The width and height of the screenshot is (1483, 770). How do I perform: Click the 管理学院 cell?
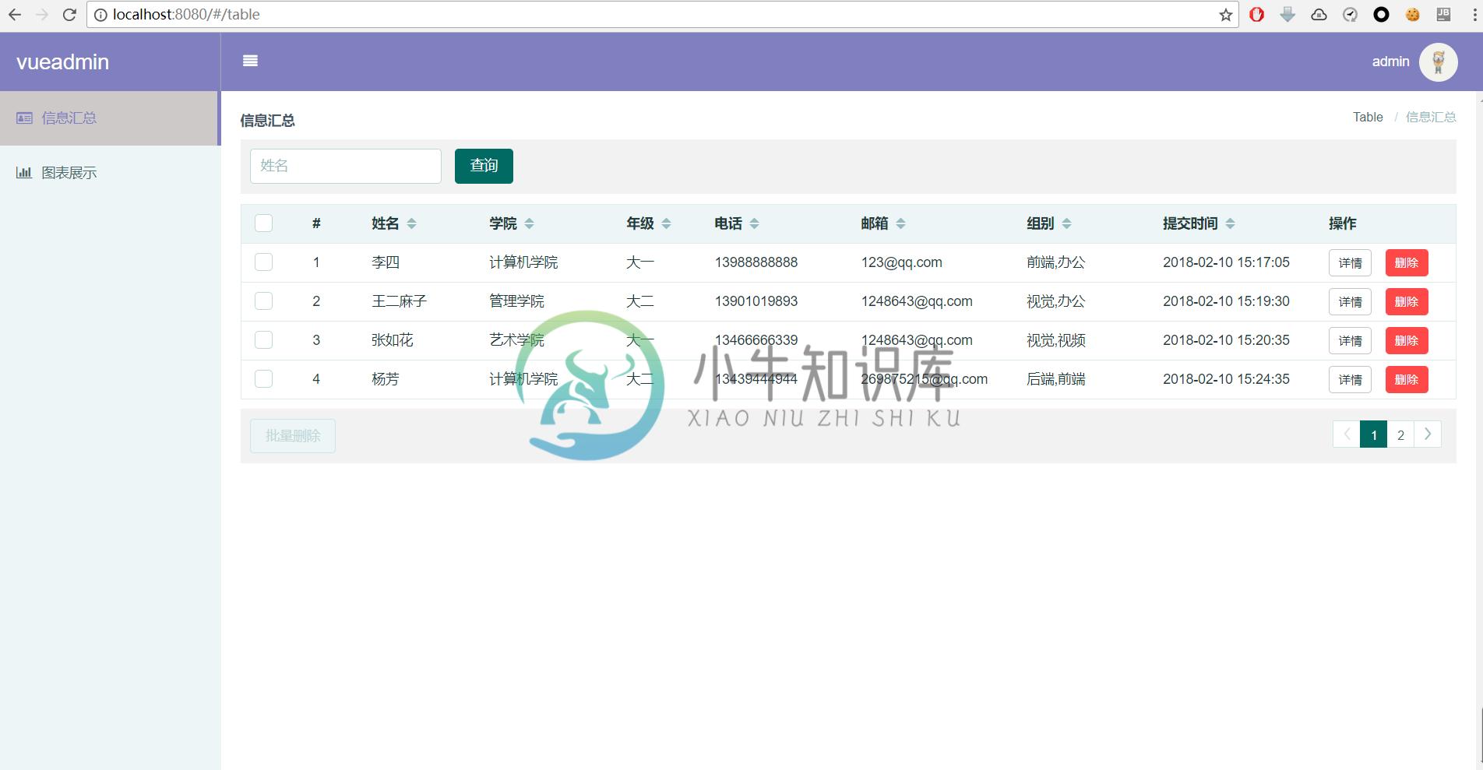tap(516, 301)
